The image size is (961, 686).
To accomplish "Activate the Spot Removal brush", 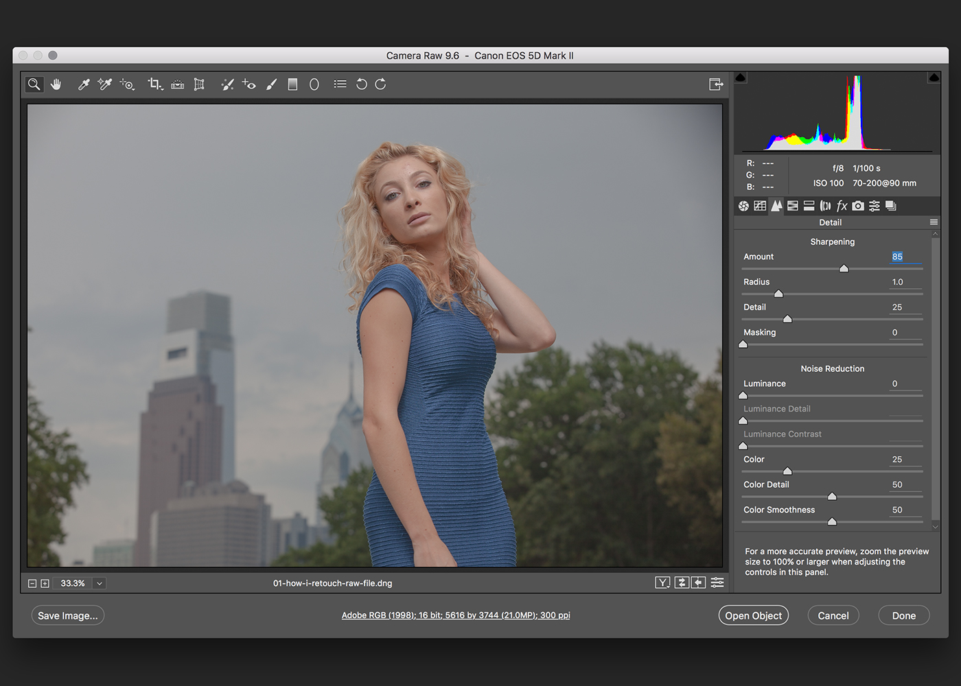I will [227, 84].
